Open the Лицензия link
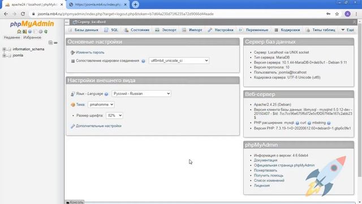Viewport: 362px width, 204px height. [x=262, y=186]
